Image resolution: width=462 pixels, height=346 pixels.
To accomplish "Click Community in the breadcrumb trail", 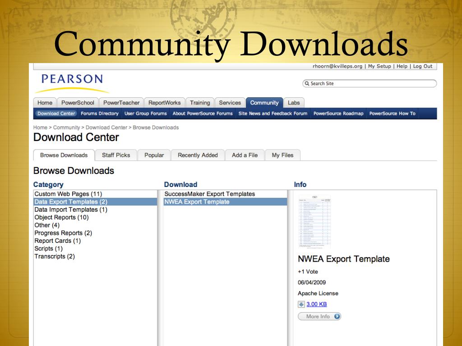I will (66, 127).
